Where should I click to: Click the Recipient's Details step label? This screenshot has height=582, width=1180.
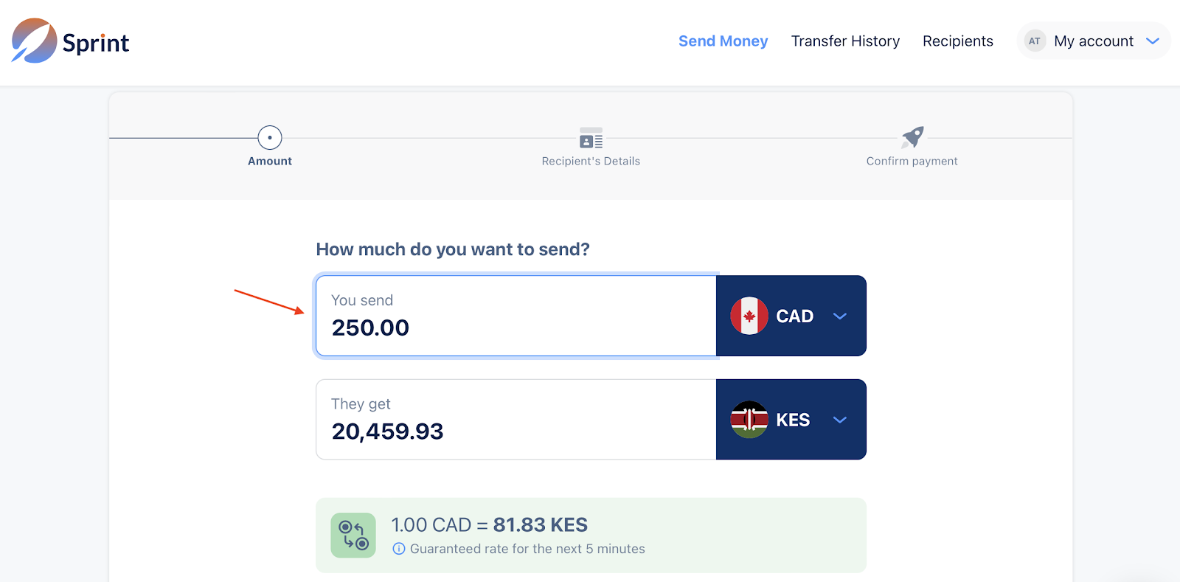pyautogui.click(x=591, y=162)
